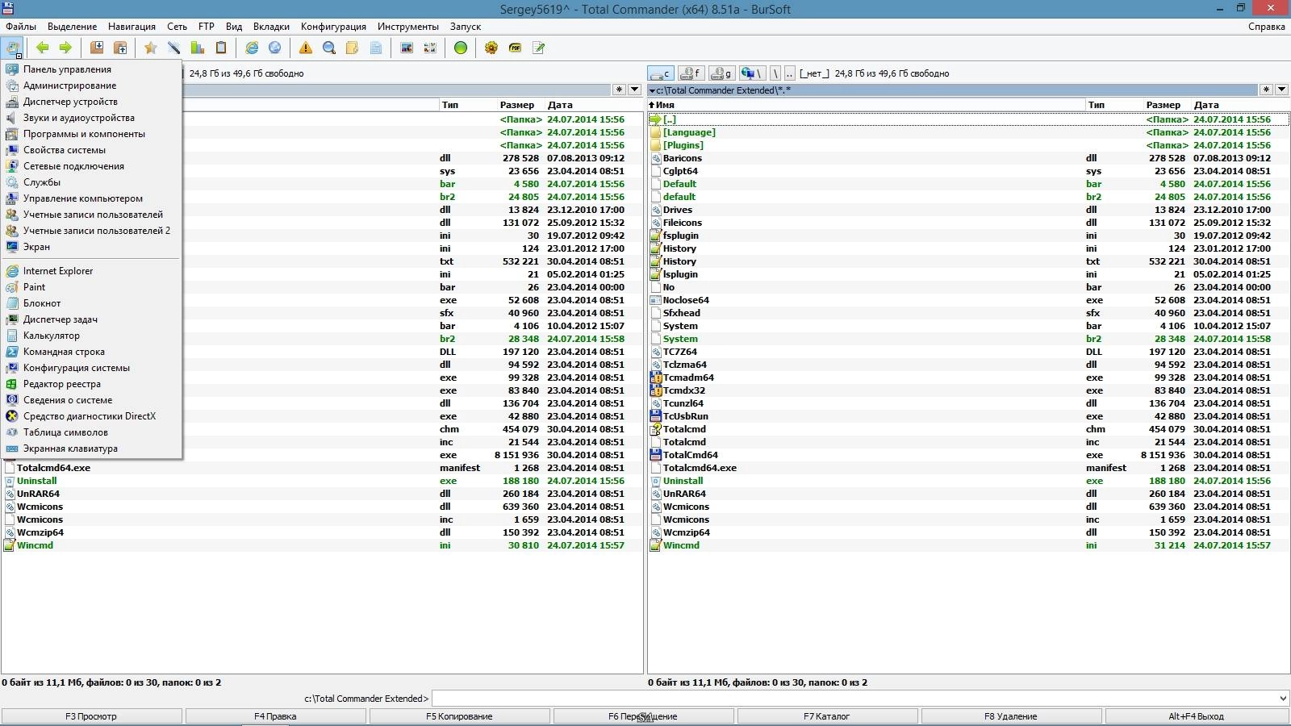This screenshot has height=726, width=1291.
Task: Select drive f in right panel
Action: pyautogui.click(x=691, y=73)
